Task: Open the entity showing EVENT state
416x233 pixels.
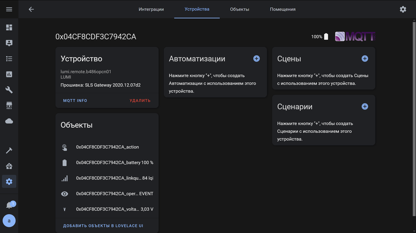Action: click(x=107, y=194)
